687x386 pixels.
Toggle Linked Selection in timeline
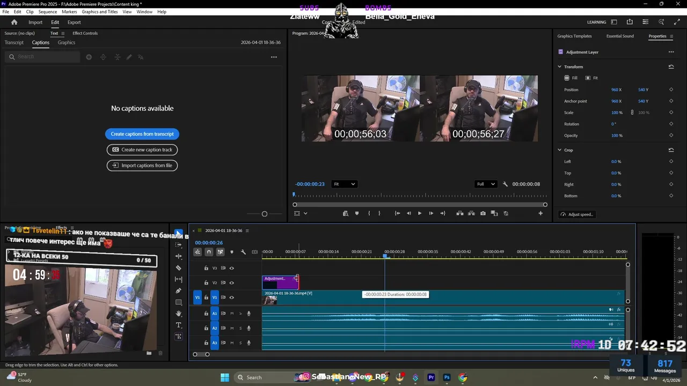pyautogui.click(x=220, y=252)
